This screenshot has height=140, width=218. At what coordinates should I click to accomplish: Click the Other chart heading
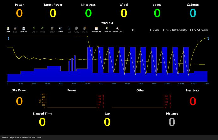pos(141,90)
